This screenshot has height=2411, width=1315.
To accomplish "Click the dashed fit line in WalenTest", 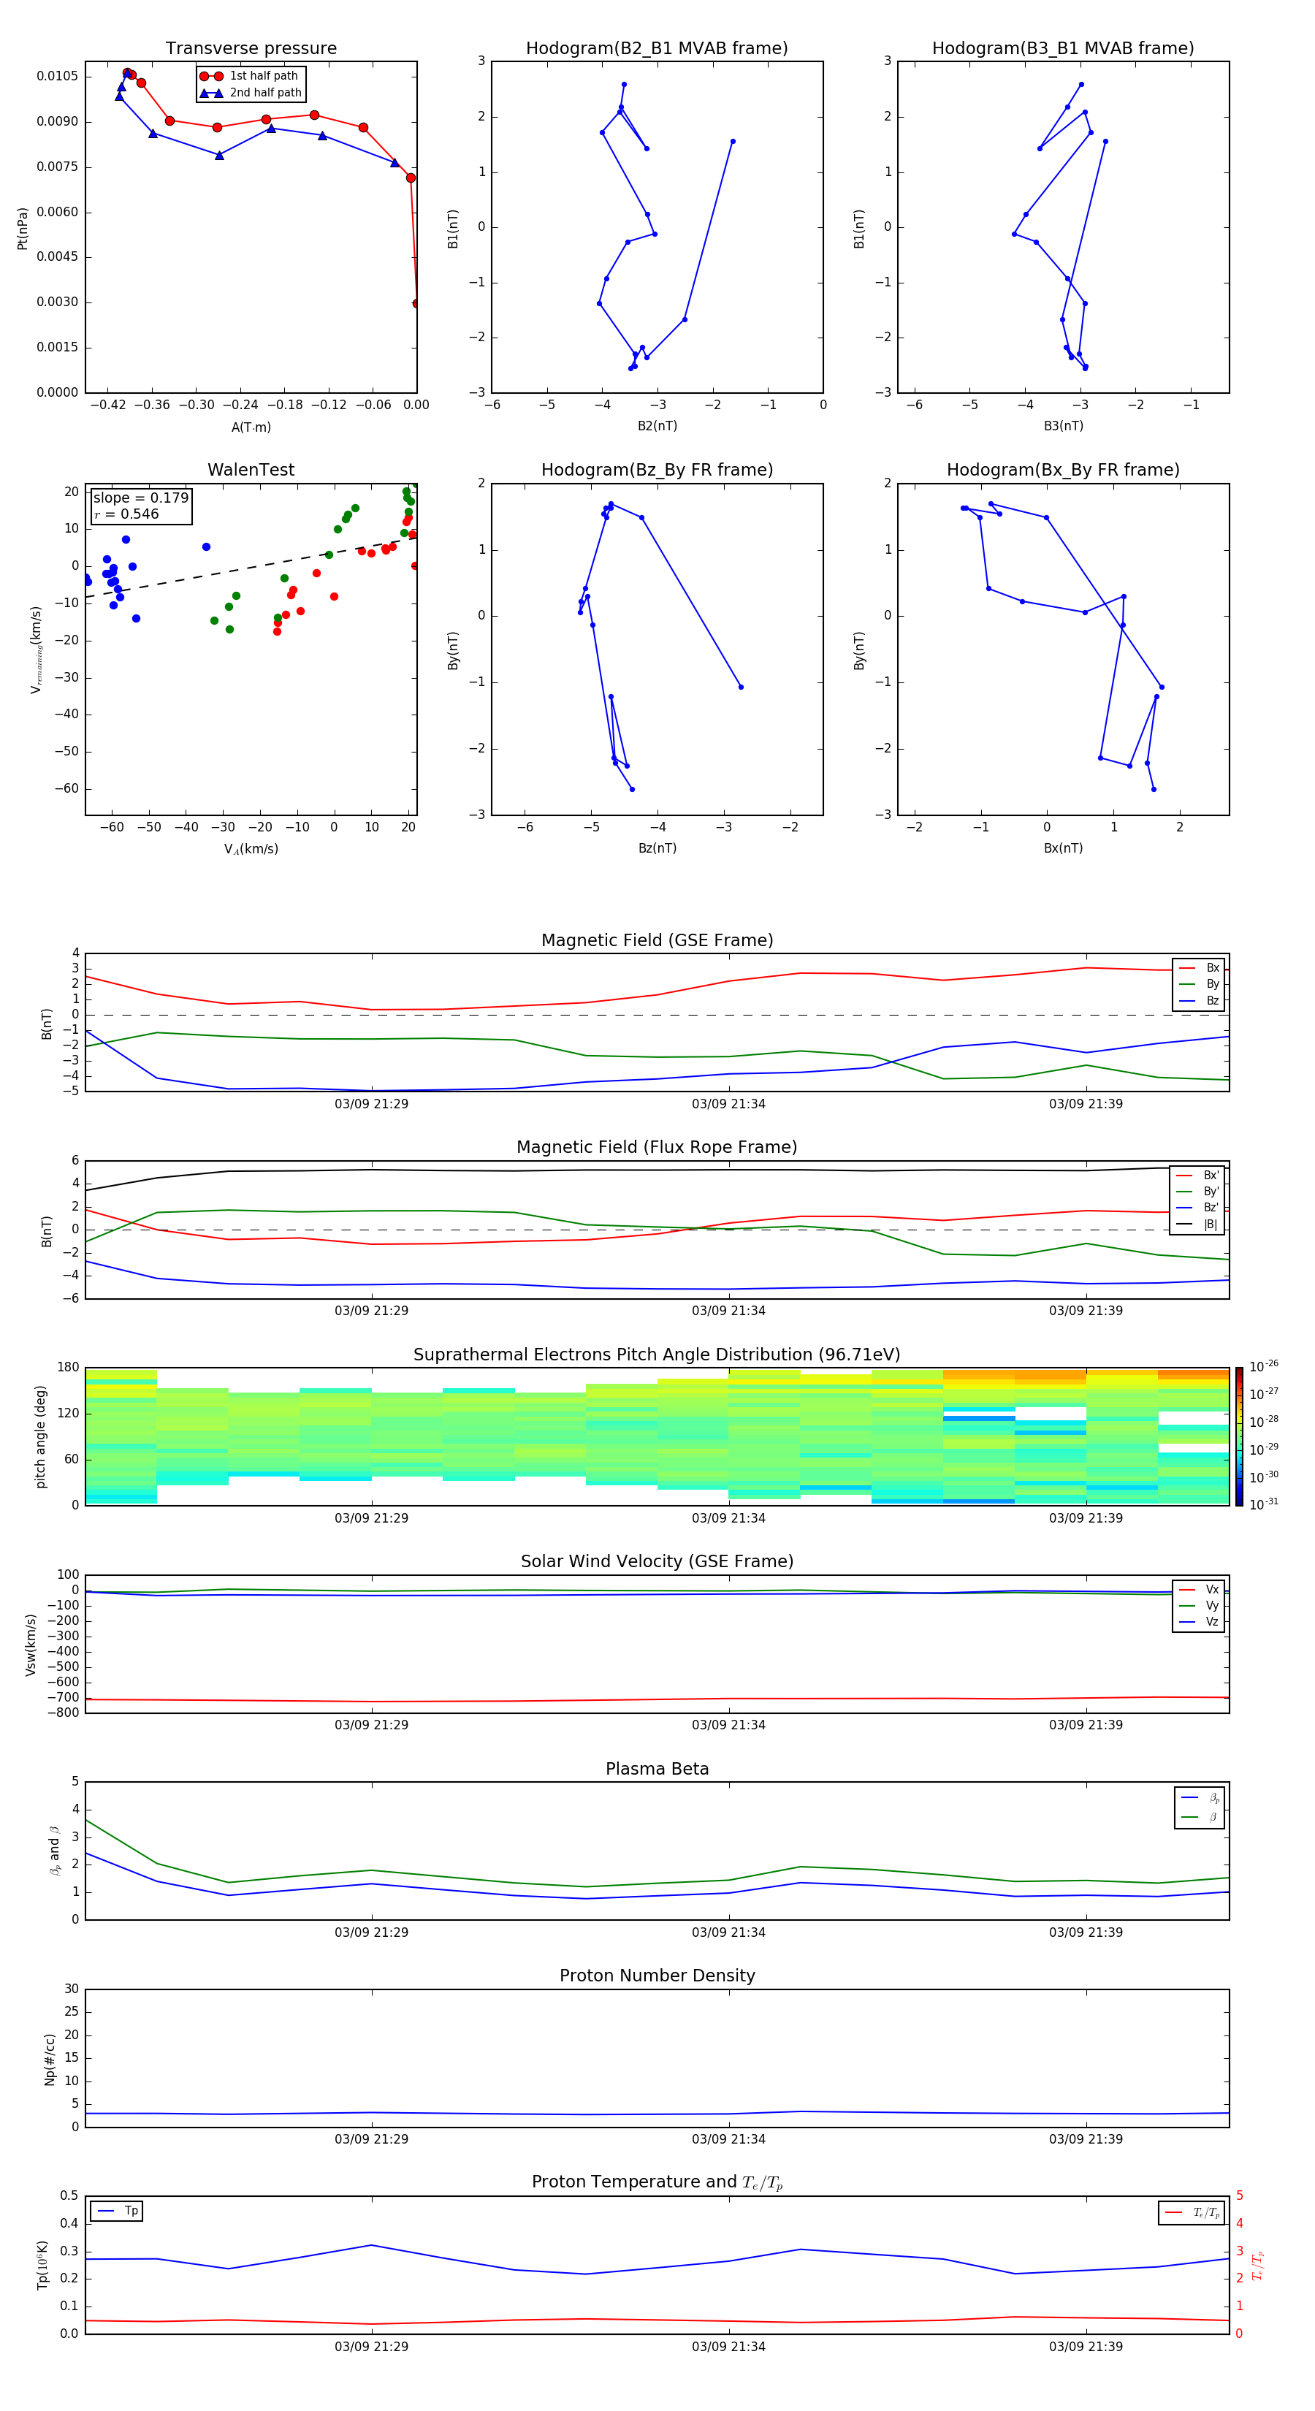I will 251,567.
